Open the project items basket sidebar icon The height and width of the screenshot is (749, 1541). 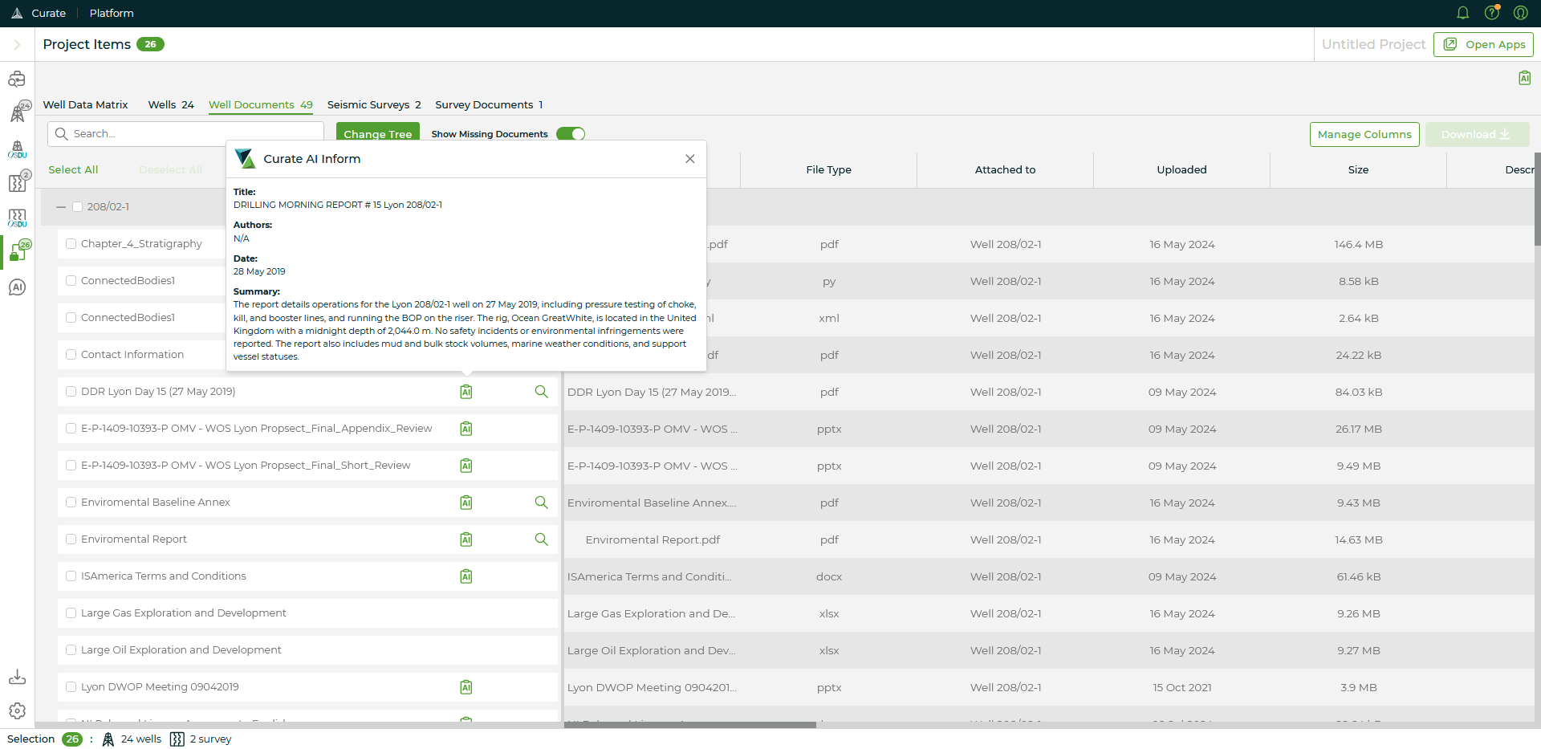[18, 251]
